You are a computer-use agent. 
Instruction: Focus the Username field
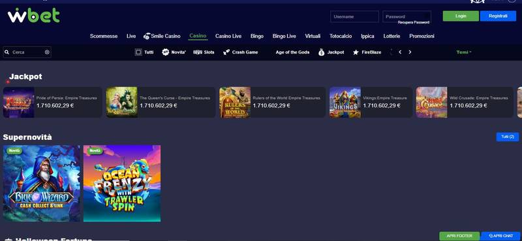pyautogui.click(x=354, y=17)
